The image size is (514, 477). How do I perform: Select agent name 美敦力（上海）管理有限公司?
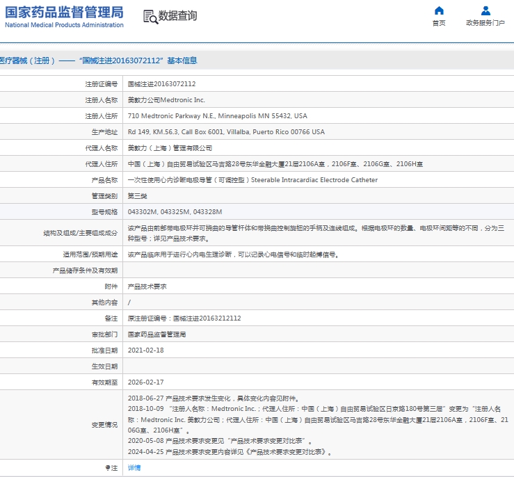(x=170, y=148)
